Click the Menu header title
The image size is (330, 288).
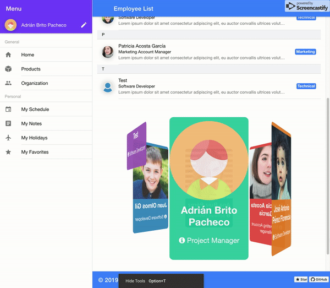point(14,9)
